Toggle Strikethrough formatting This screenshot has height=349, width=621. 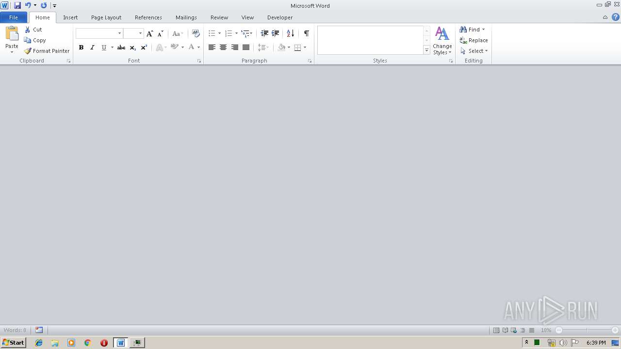pyautogui.click(x=121, y=48)
